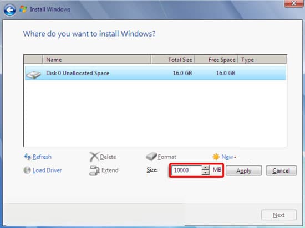Click the blue back arrow button
The height and width of the screenshot is (228, 305).
click(9, 10)
